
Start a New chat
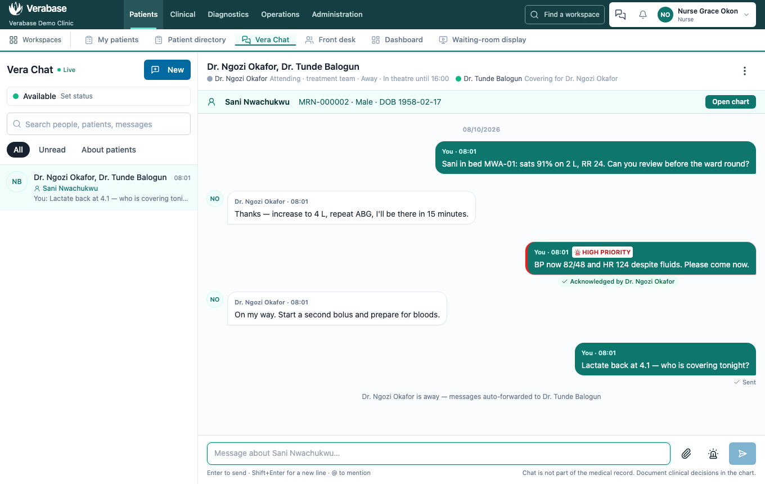[x=167, y=70]
